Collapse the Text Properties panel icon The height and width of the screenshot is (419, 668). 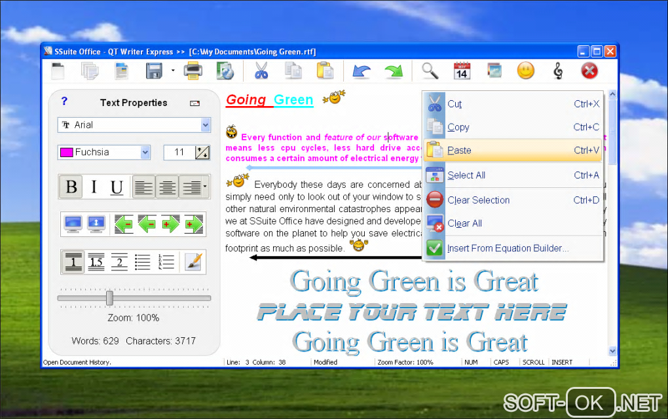(x=195, y=103)
